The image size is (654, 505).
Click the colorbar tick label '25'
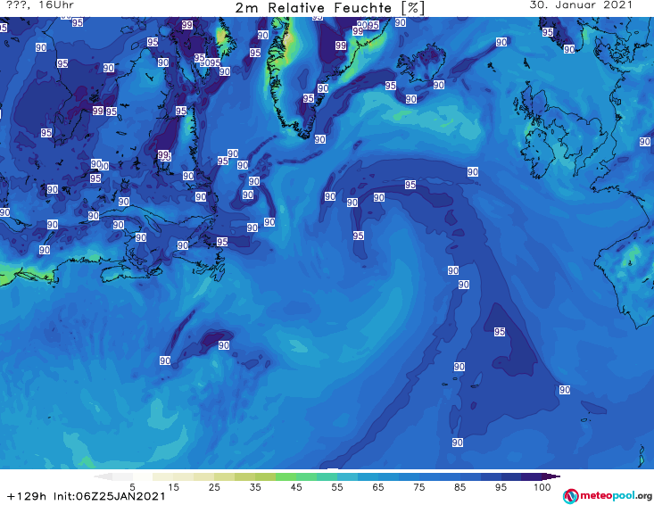(214, 487)
